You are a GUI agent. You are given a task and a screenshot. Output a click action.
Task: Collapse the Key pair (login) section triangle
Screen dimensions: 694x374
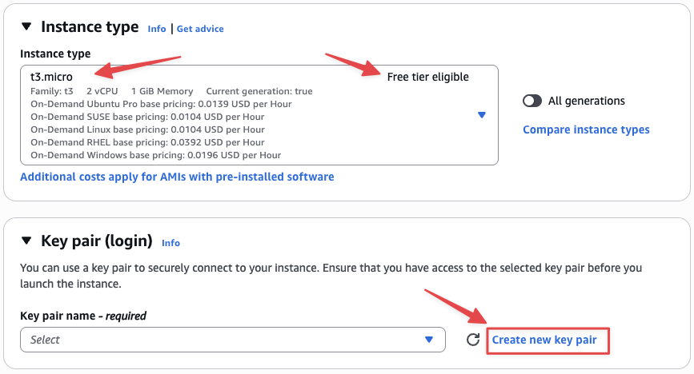(26, 241)
